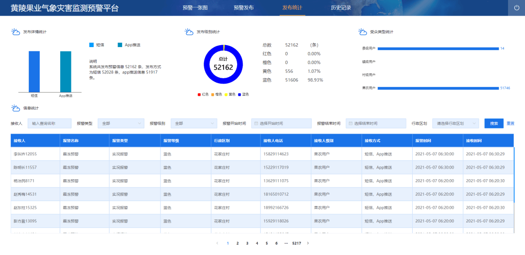
Task: Open the 历史记录 tab
Action: point(341,8)
